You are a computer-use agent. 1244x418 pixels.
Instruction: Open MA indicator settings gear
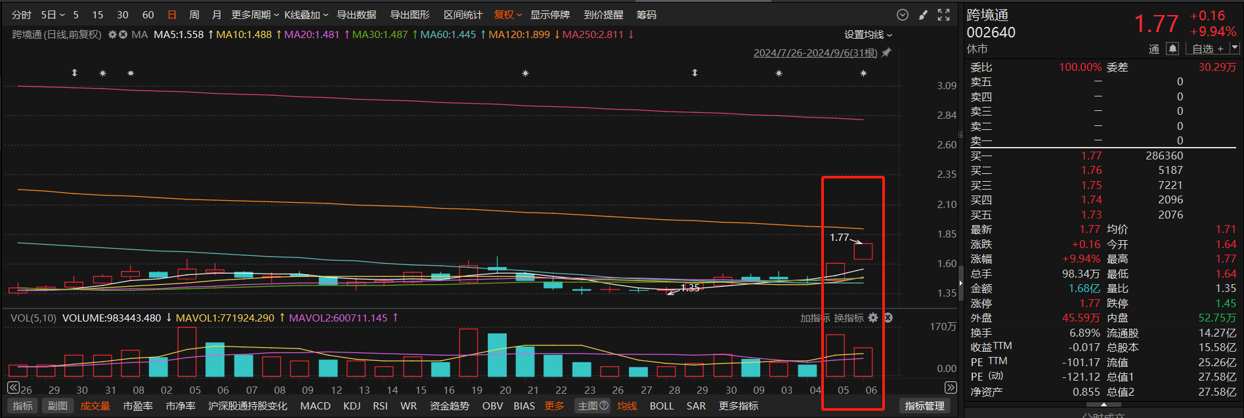(112, 35)
